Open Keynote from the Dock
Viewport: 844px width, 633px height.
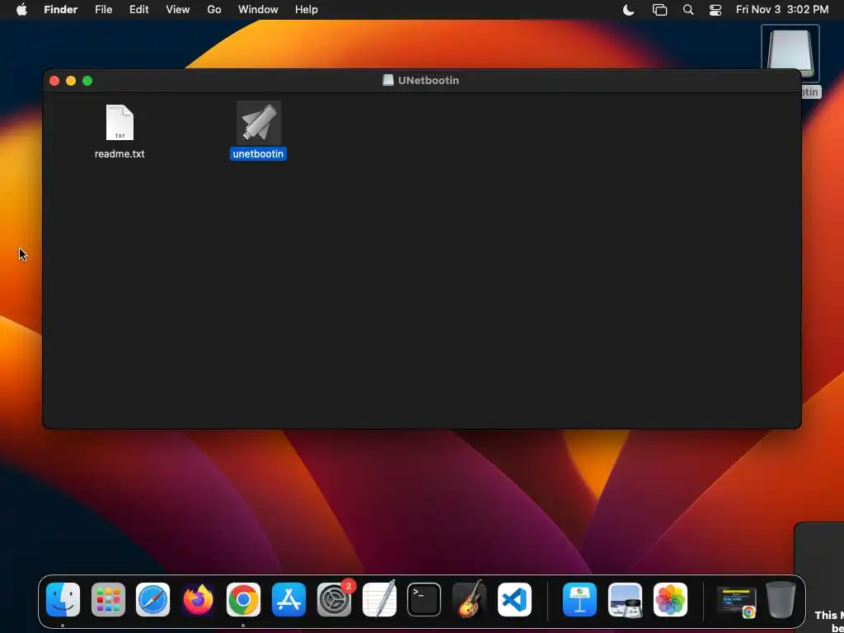579,600
